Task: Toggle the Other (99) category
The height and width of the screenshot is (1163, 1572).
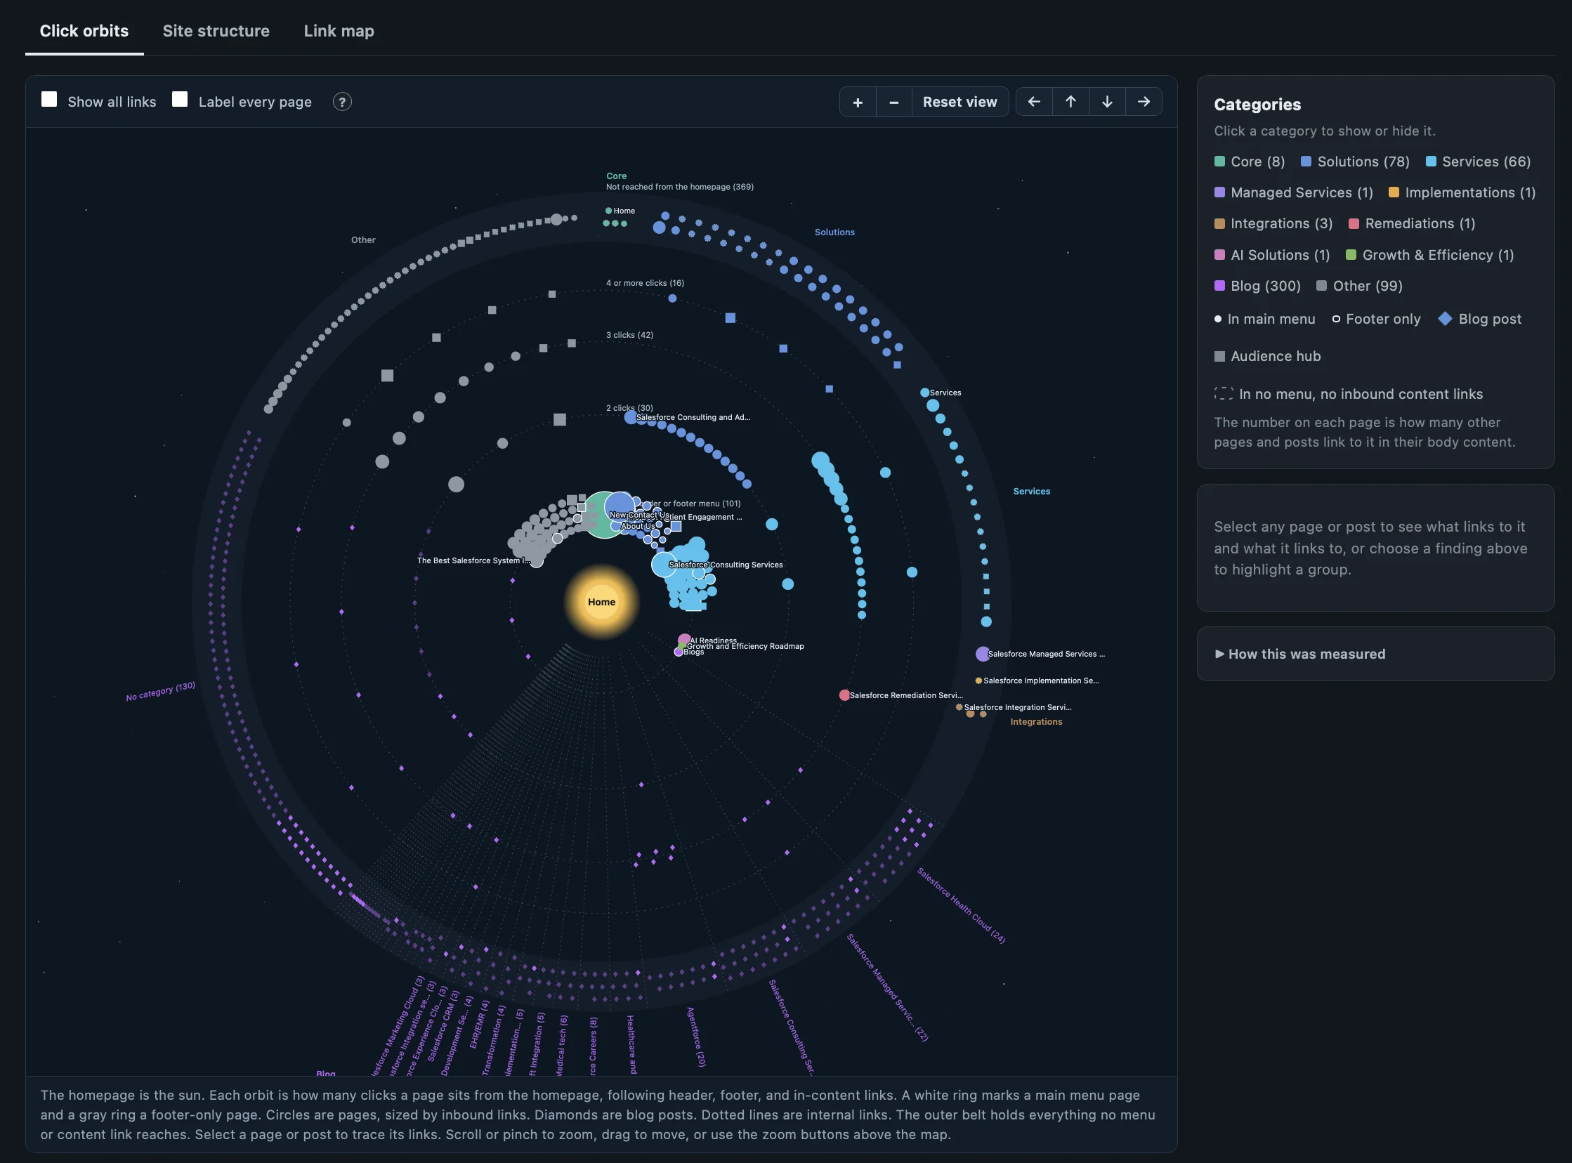Action: pyautogui.click(x=1359, y=286)
